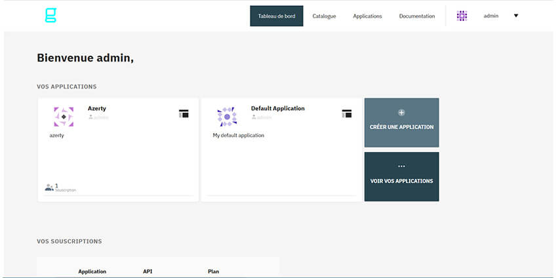
Task: Go to the Catalogue menu item
Action: 324,16
